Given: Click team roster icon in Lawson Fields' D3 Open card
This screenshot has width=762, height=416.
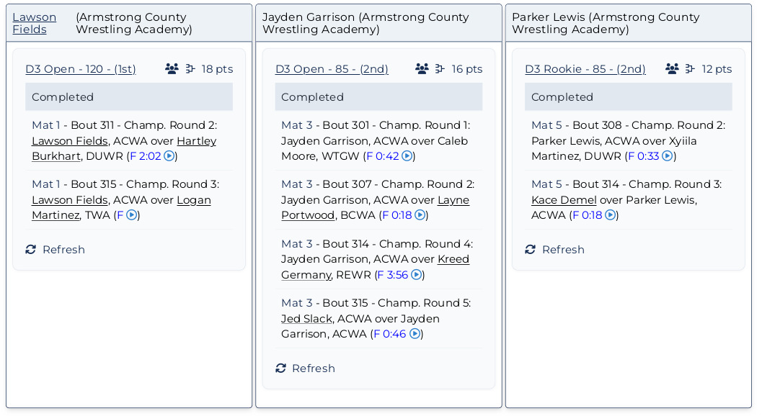Looking at the screenshot, I should pyautogui.click(x=172, y=69).
